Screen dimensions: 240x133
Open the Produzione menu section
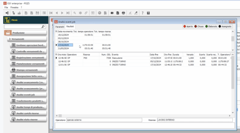coord(25,33)
